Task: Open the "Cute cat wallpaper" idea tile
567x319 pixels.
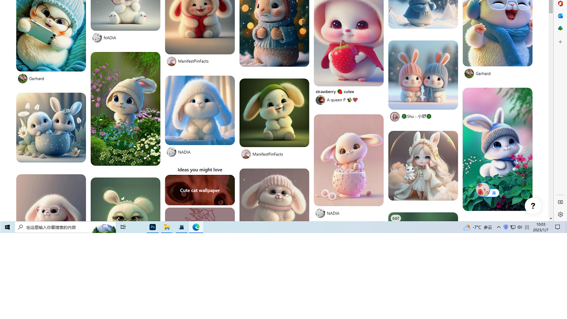Action: coord(200,190)
